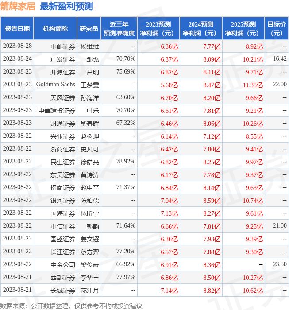Click target price 16.42

point(280,58)
